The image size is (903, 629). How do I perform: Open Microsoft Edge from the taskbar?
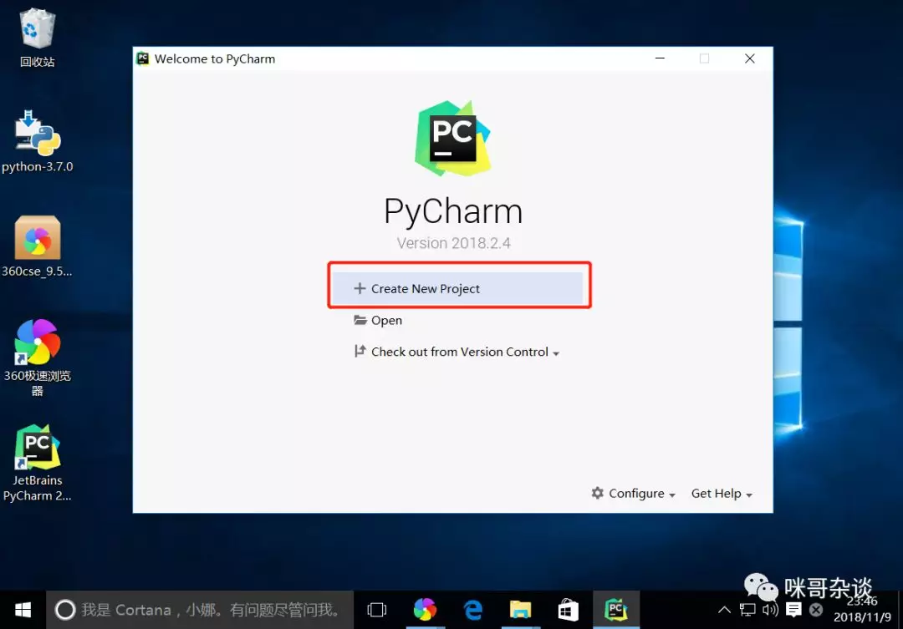coord(472,610)
